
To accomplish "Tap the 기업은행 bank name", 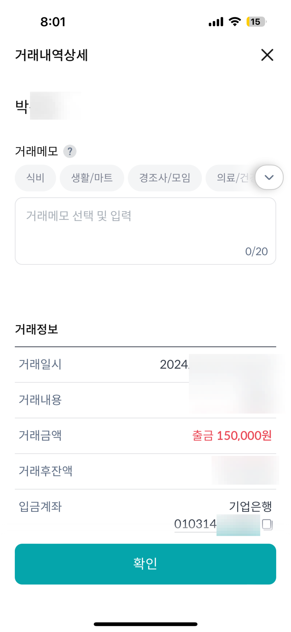I will (x=250, y=506).
